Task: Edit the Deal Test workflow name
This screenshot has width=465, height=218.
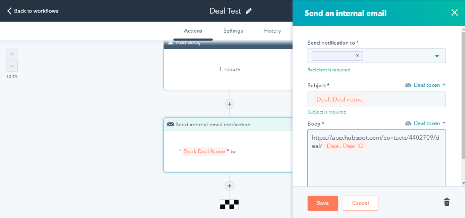Action: point(249,11)
